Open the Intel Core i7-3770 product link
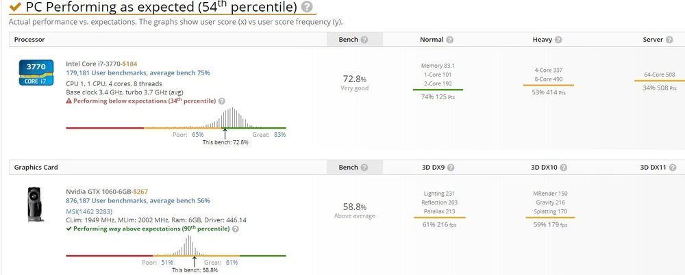Image resolution: width=685 pixels, height=275 pixels. point(92,64)
